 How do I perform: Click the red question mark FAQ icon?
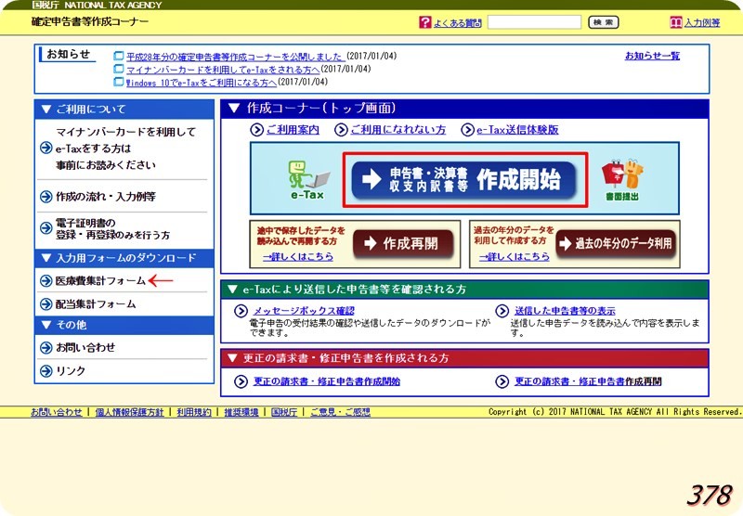(425, 22)
